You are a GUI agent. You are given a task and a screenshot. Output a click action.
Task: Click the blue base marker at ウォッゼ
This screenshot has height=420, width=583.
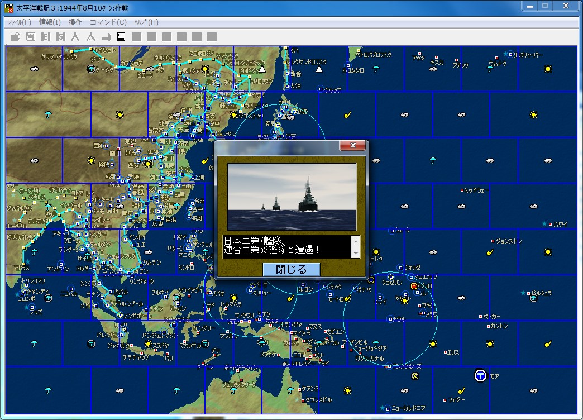coord(400,268)
